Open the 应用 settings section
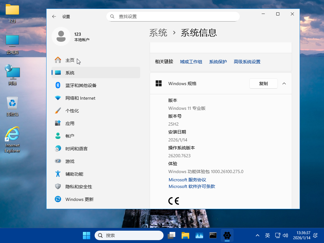Image resolution: width=324 pixels, height=243 pixels. coord(70,123)
